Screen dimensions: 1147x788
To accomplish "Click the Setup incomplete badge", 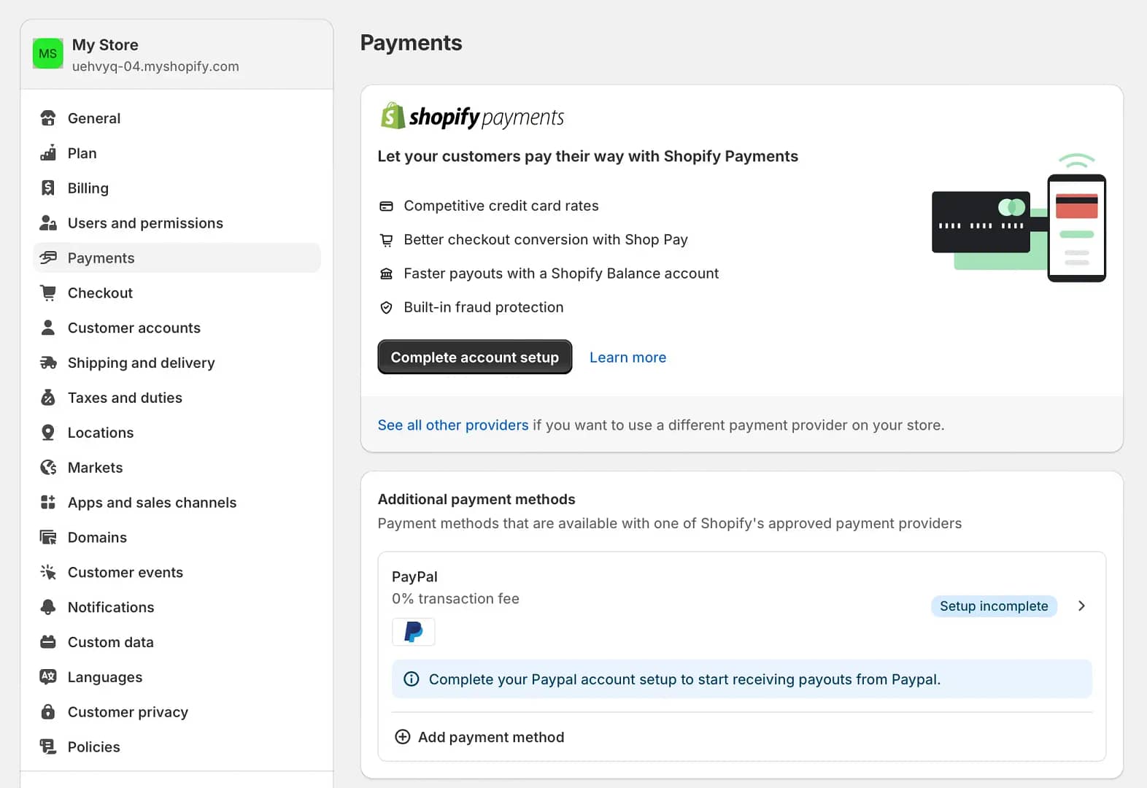I will (x=994, y=606).
